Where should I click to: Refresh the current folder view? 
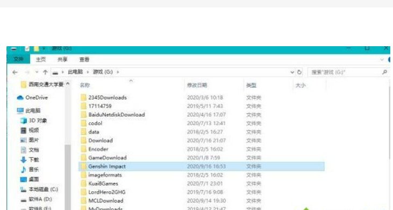[299, 72]
